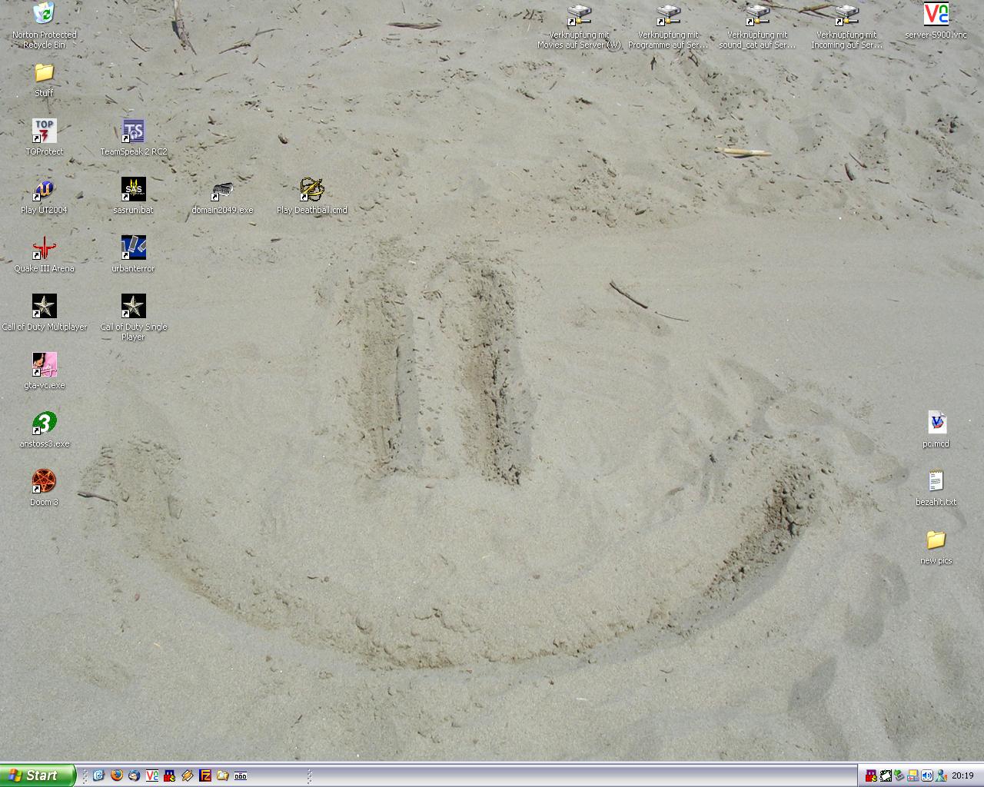The height and width of the screenshot is (787, 984).
Task: Open the Stuff folder on desktop
Action: pyautogui.click(x=44, y=73)
